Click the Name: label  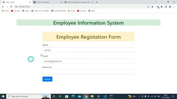click(x=45, y=45)
